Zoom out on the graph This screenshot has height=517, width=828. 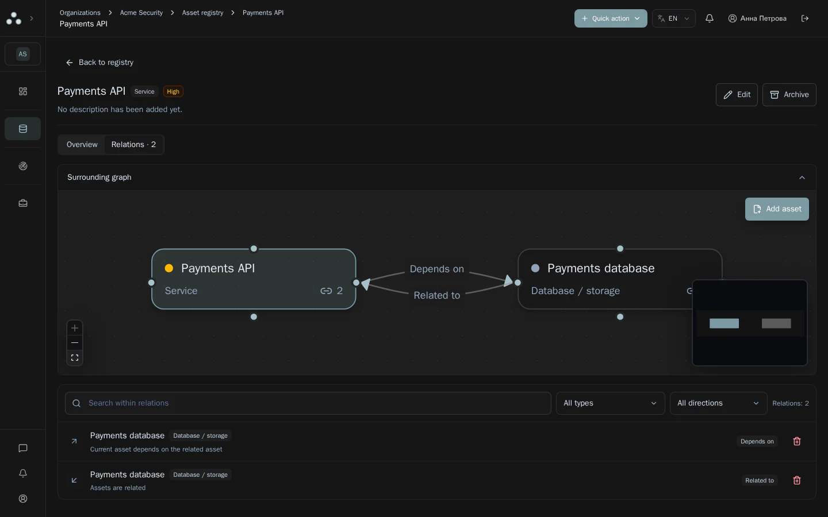click(x=75, y=343)
